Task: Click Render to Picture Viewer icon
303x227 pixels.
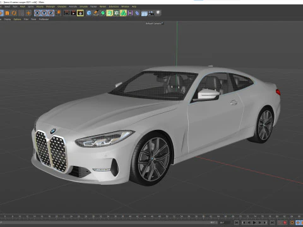Action: pyautogui.click(x=73, y=13)
